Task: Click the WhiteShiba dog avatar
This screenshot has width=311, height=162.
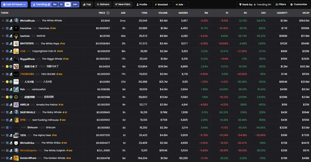Action: tap(16, 143)
